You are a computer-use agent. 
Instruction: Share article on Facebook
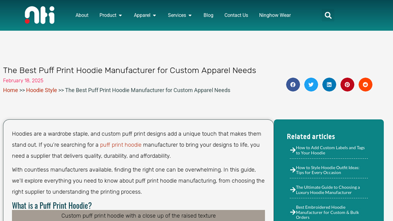(x=293, y=84)
